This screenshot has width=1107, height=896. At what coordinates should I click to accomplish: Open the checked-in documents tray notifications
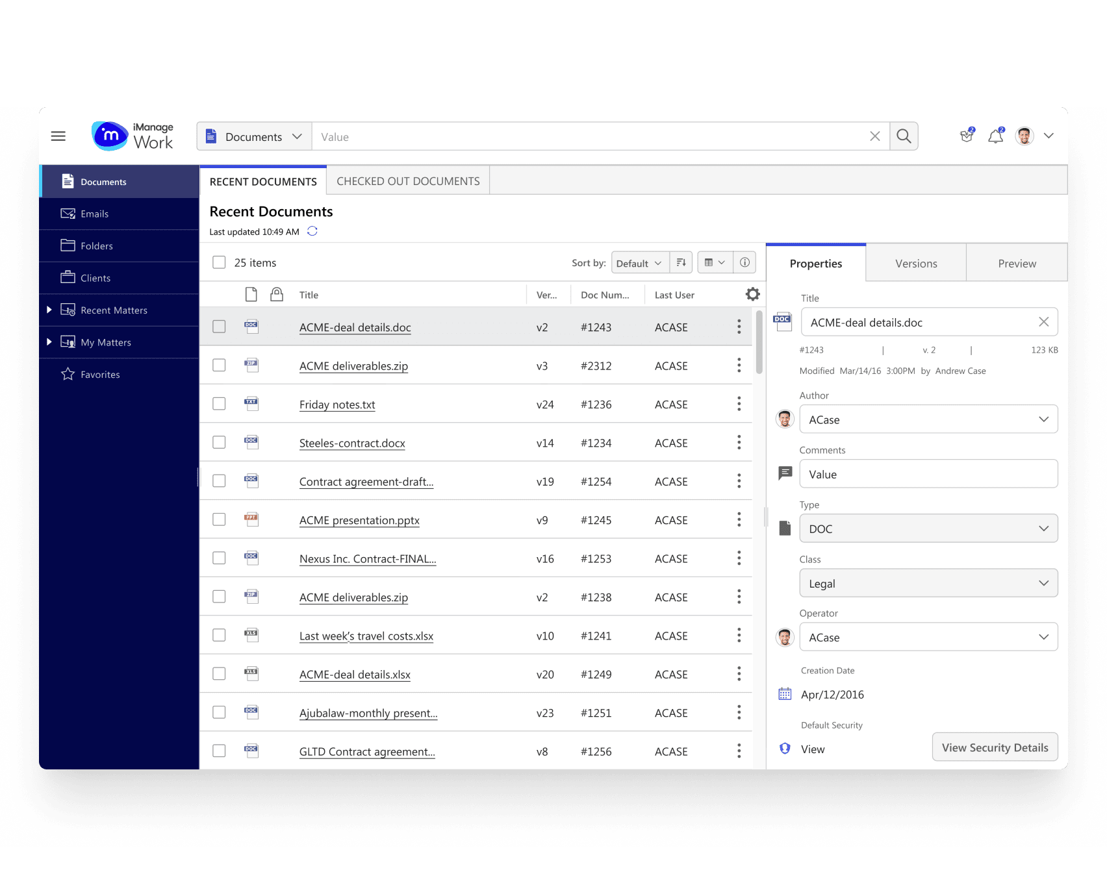[x=966, y=136]
